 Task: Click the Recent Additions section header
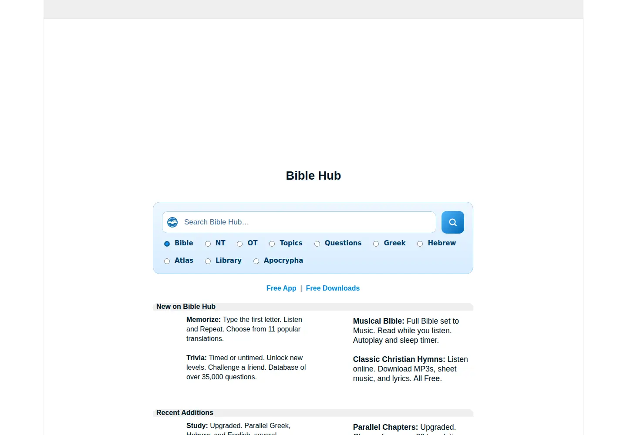pos(313,412)
